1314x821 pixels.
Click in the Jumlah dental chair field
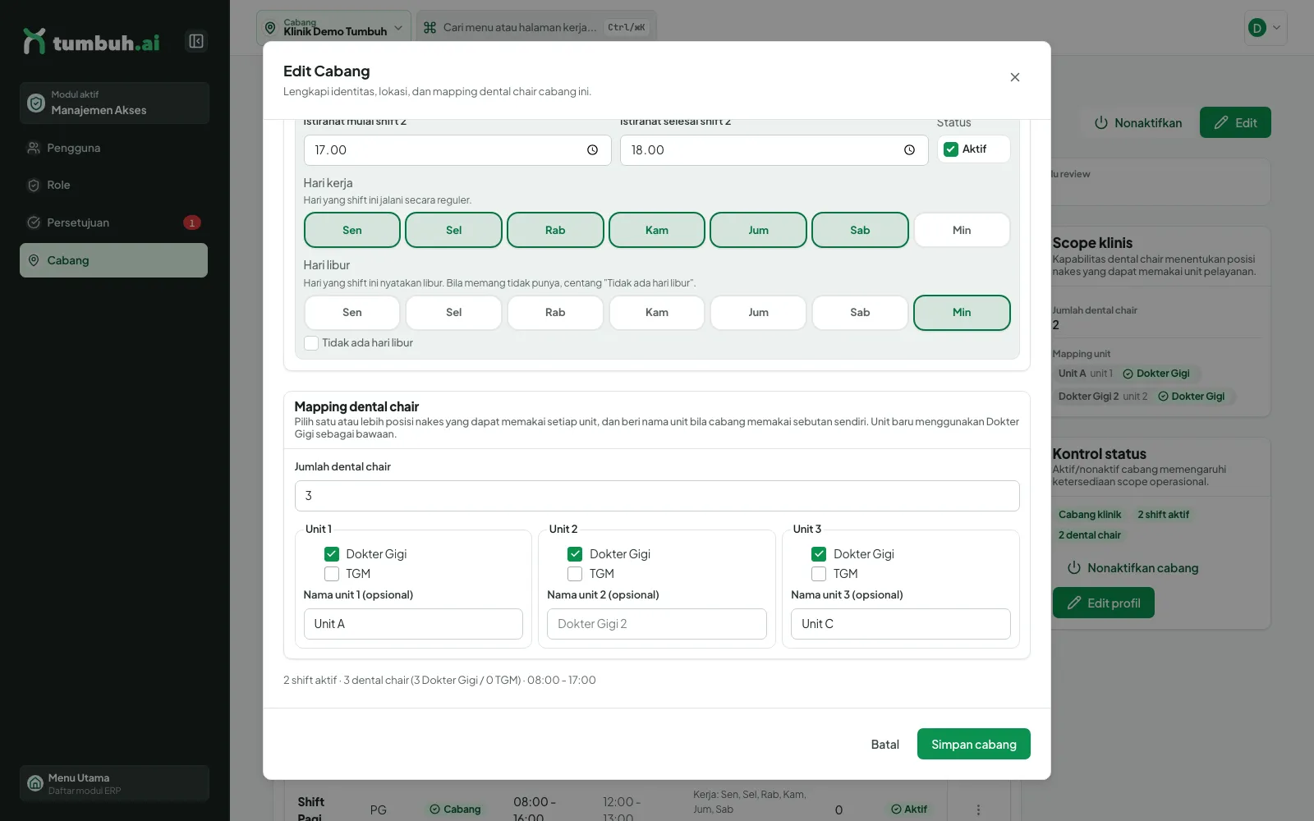[x=657, y=496]
